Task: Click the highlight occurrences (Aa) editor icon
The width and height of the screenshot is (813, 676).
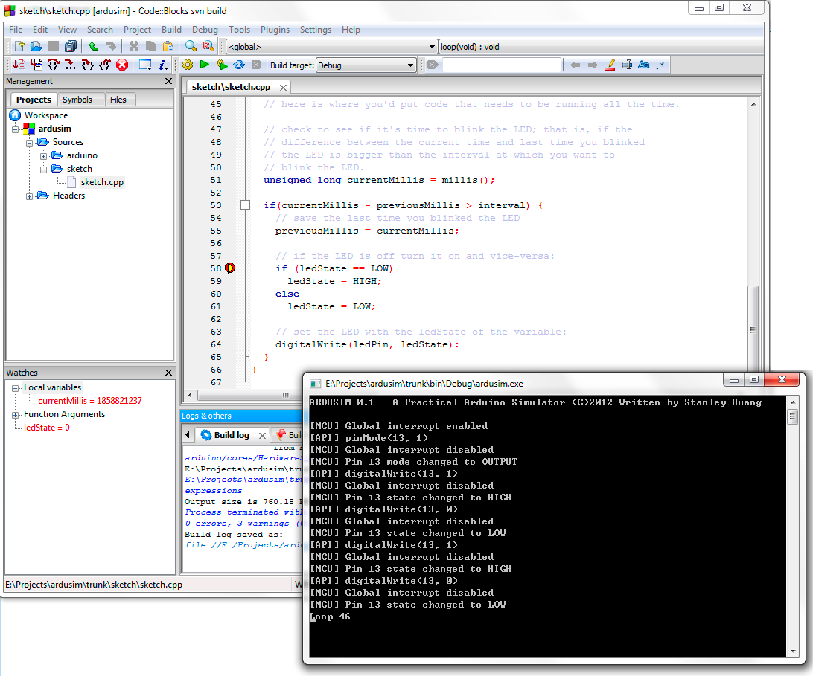Action: (x=643, y=65)
